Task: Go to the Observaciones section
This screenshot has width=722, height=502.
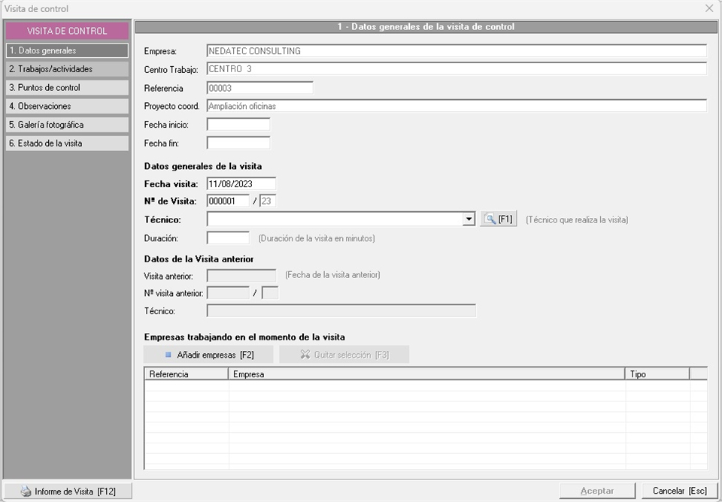Action: [x=67, y=106]
